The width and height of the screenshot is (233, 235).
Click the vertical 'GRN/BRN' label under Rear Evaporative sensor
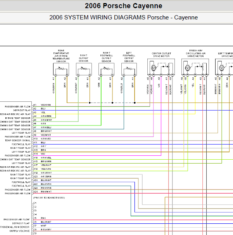54,88
